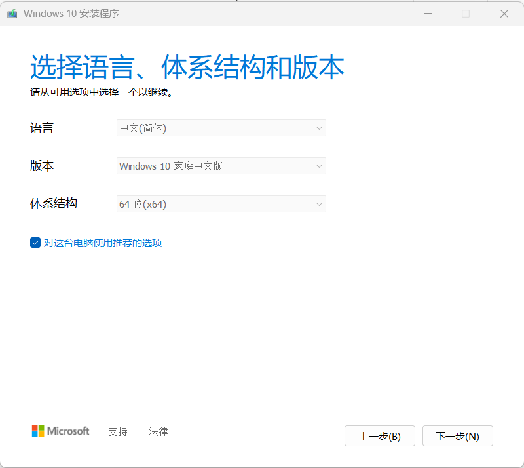
Task: Continue with 下一步(N) button
Action: point(457,436)
